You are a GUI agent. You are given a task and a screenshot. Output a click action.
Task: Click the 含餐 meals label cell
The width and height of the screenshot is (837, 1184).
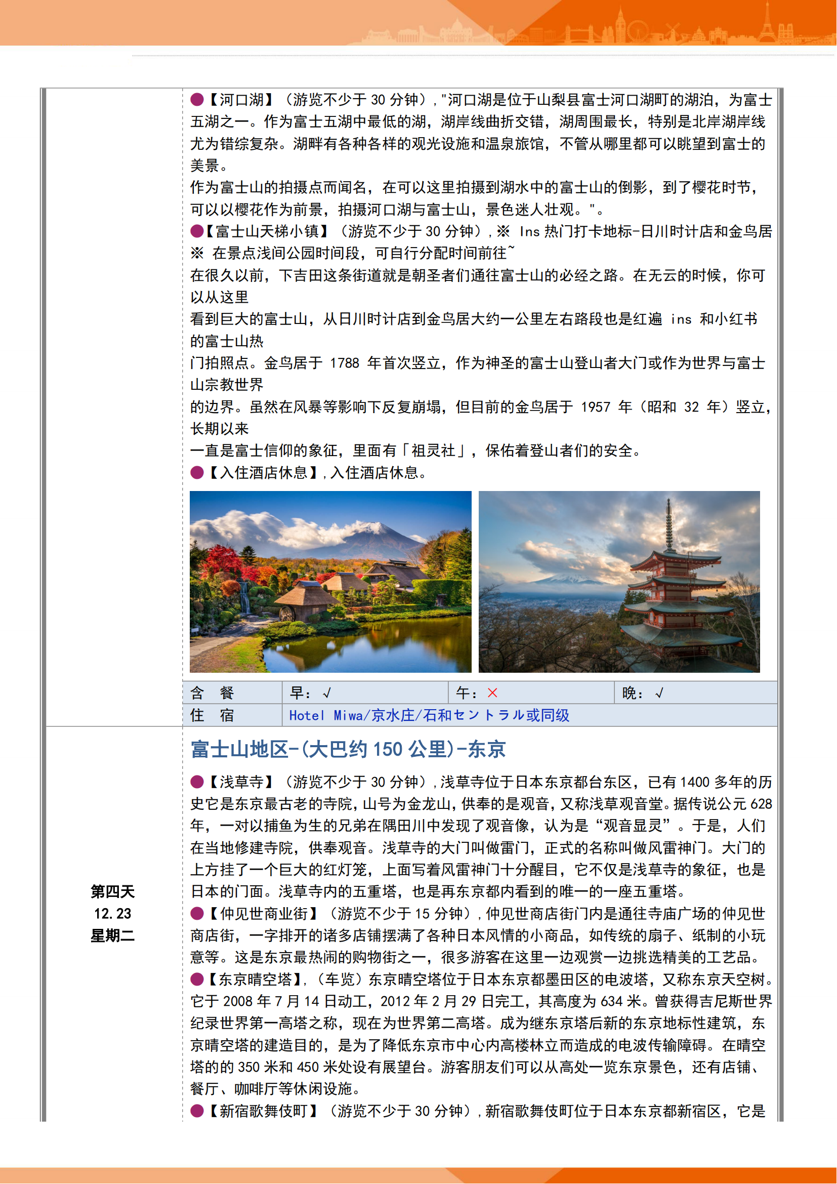point(213,693)
